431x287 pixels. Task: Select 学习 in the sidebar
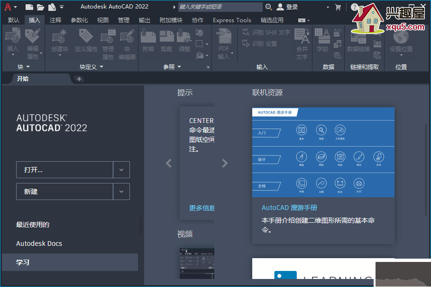(x=70, y=262)
